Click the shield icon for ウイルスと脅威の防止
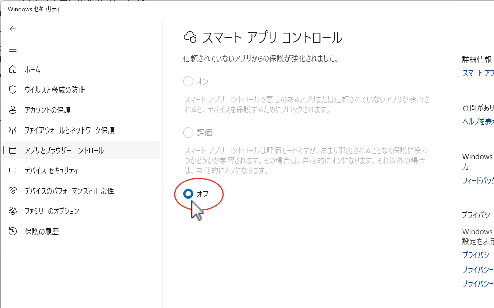The height and width of the screenshot is (308, 494). (x=13, y=90)
